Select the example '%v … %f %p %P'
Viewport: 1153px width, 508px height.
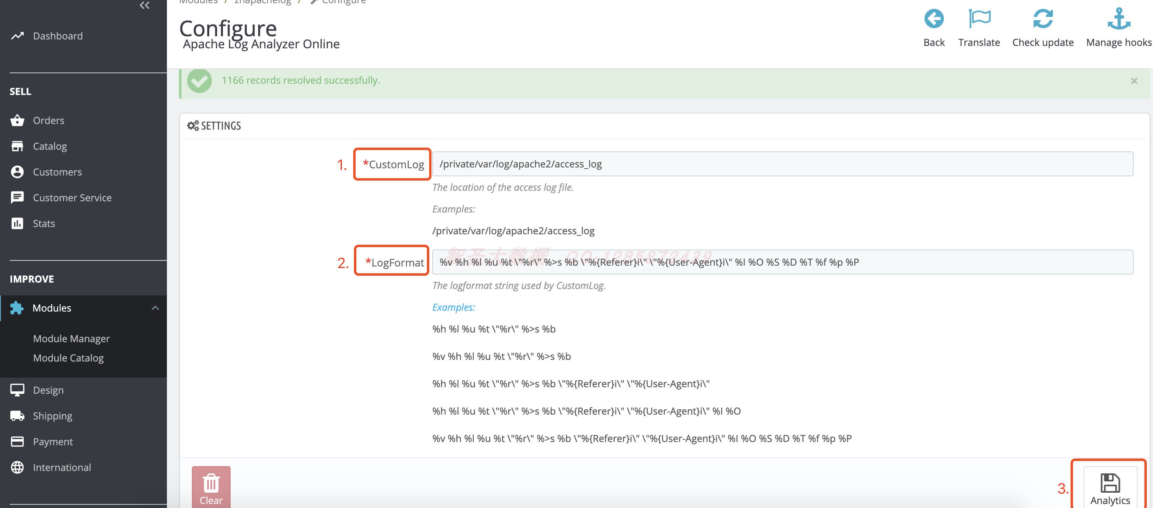click(x=642, y=439)
